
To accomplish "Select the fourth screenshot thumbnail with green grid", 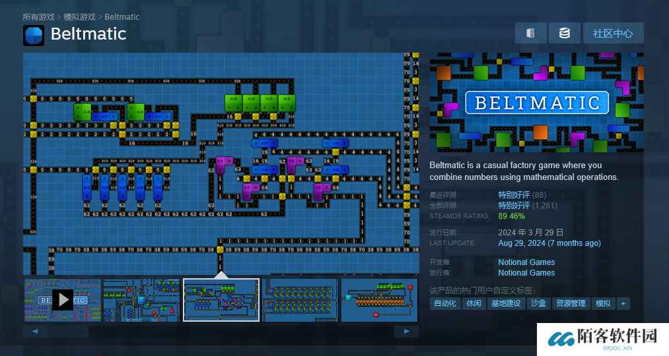I will click(x=300, y=300).
